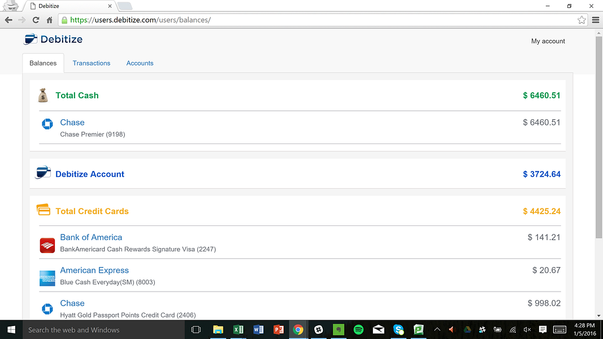Screen dimensions: 603x339
Task: Switch to the Accounts tab
Action: [x=140, y=63]
